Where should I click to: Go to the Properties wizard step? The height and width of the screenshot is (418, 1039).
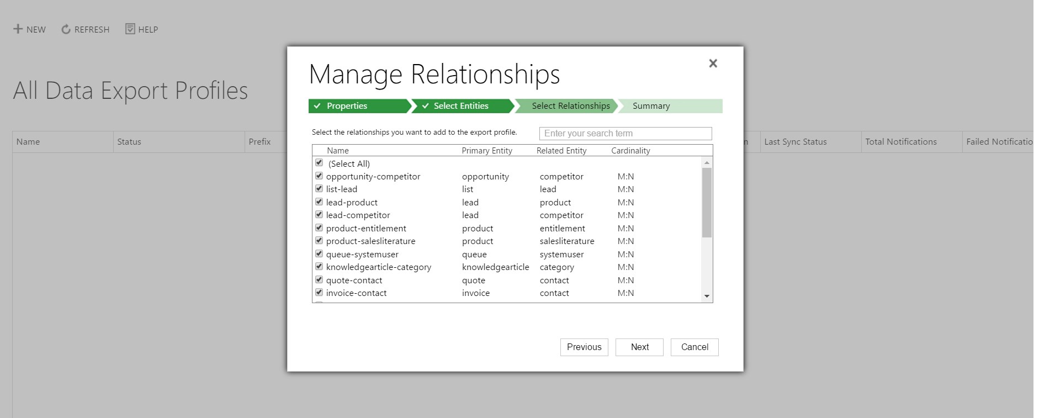click(x=347, y=106)
